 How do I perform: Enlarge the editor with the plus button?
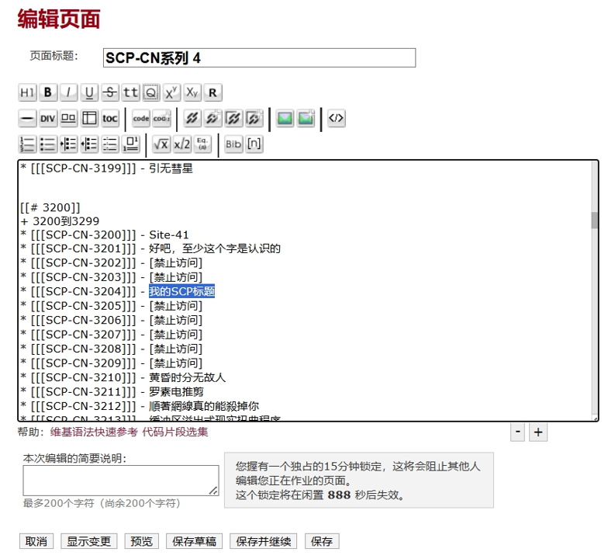pyautogui.click(x=538, y=432)
